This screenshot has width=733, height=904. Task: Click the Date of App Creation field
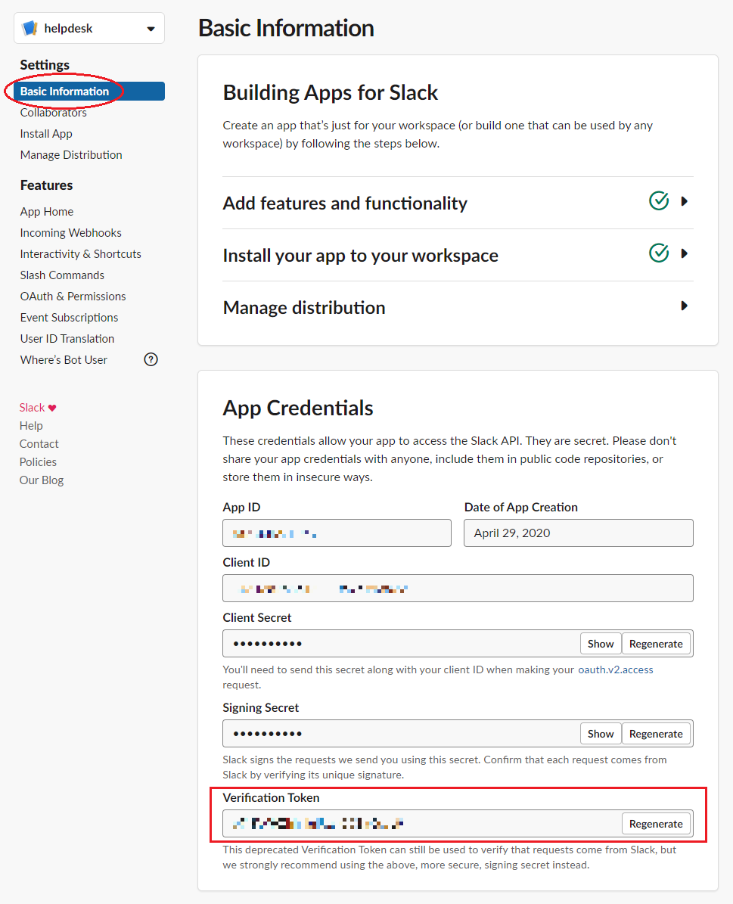tap(579, 533)
